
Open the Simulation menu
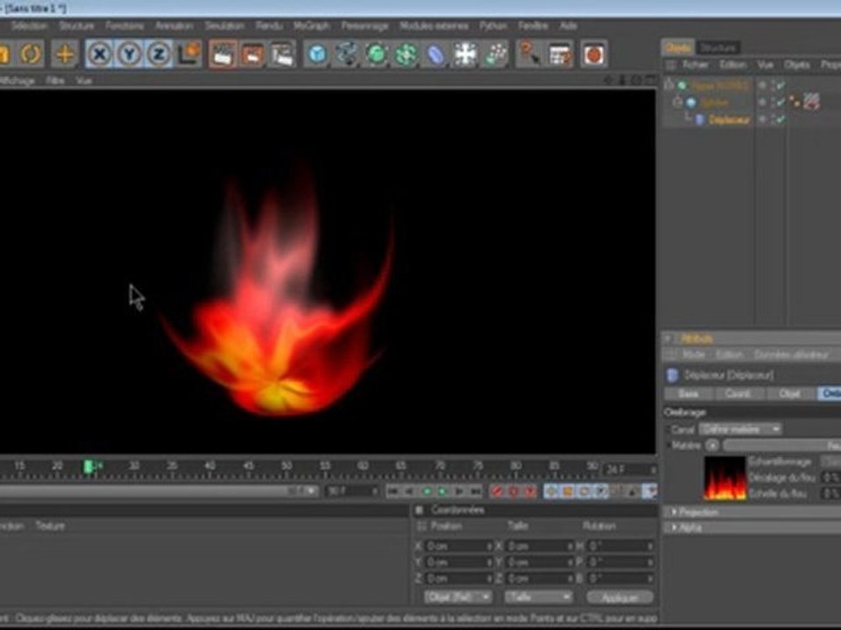(224, 25)
